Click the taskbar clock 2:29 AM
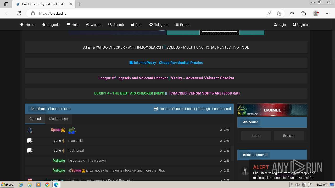Image resolution: width=335 pixels, height=188 pixels. pyautogui.click(x=322, y=185)
